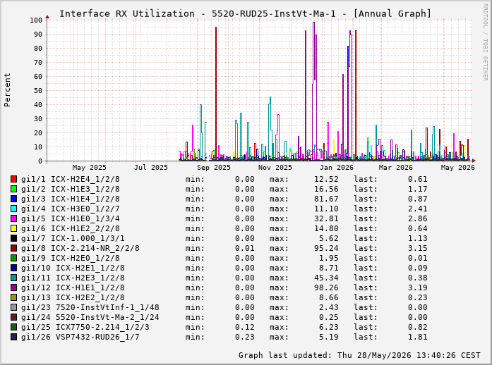Click the magenta gi1/5 legend swatch
This screenshot has height=365, width=492.
pyautogui.click(x=13, y=218)
